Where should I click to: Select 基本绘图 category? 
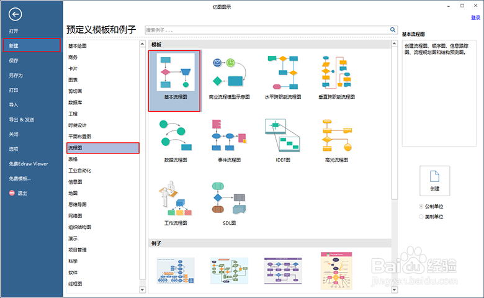pos(78,46)
